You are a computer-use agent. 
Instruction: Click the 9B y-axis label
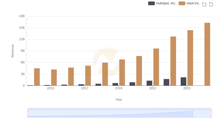click(x=23, y=51)
